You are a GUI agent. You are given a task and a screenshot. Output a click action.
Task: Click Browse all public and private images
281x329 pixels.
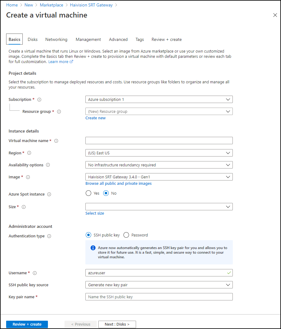(x=118, y=184)
